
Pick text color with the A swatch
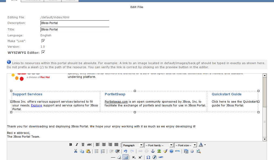[x=200, y=145]
